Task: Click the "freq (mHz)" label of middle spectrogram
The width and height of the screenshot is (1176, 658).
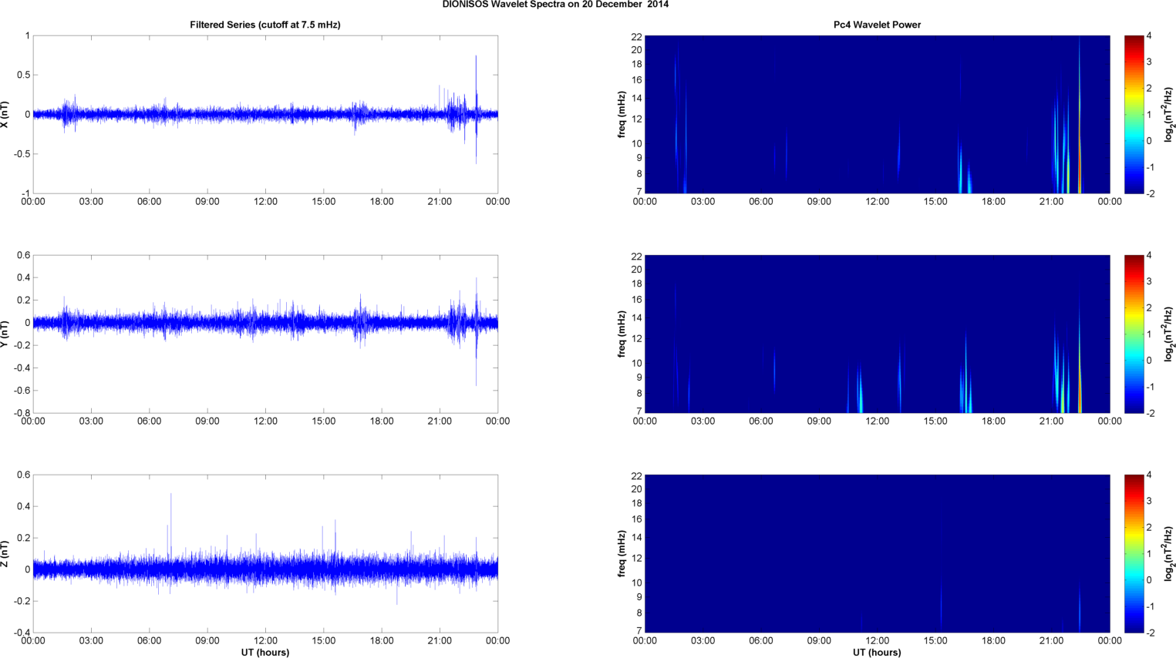Action: 622,334
